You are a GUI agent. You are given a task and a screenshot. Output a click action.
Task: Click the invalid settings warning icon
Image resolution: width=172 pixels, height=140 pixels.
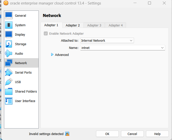(x=67, y=134)
